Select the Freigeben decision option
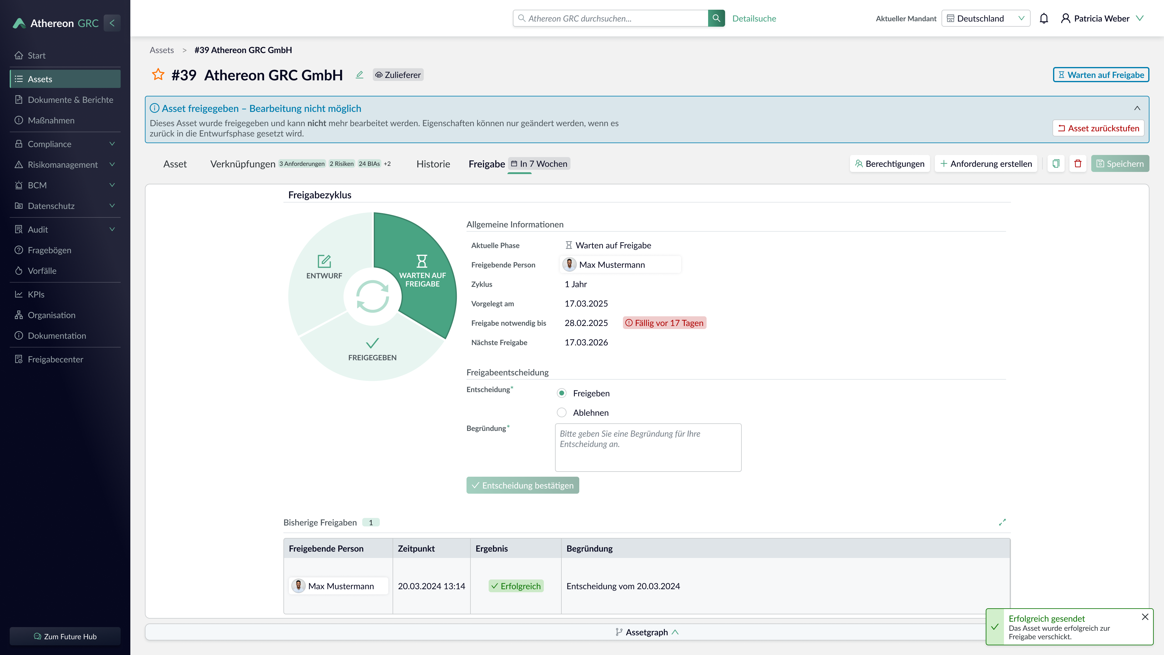Screen dimensions: 1164x655 pos(562,393)
